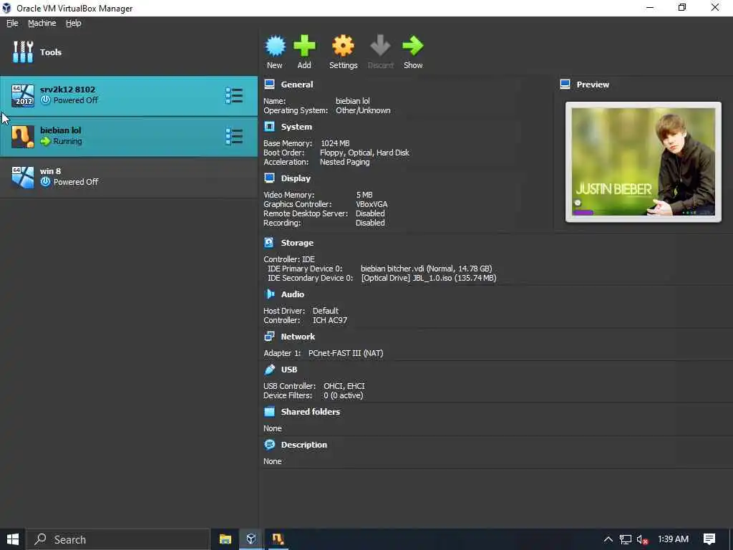Open machine Settings gear icon

point(343,47)
